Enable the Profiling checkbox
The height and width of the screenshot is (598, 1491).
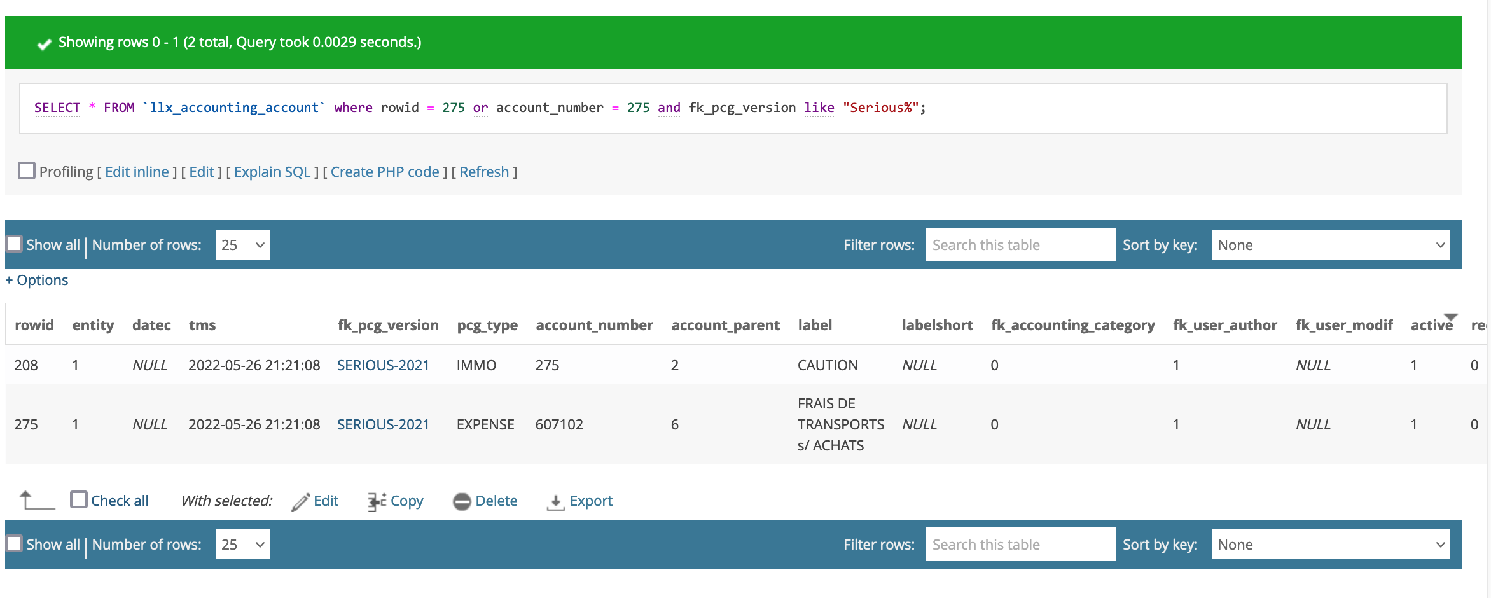pos(26,170)
